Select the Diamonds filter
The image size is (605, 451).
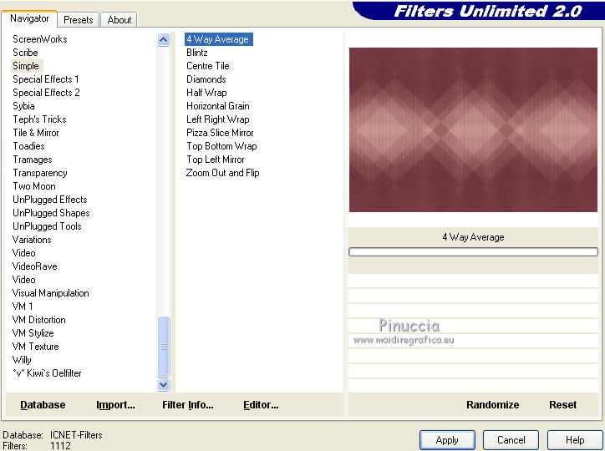point(206,79)
